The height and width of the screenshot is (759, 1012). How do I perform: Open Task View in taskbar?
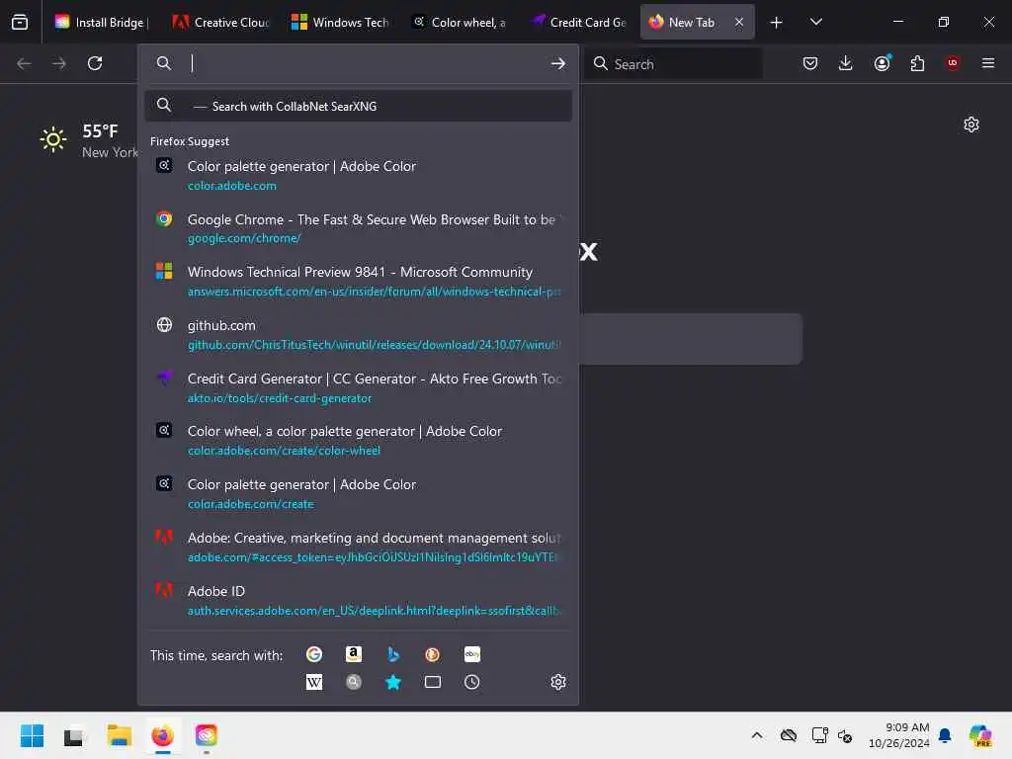[x=73, y=735]
